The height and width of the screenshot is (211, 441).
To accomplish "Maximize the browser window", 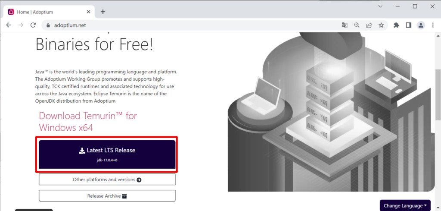I will coord(415,6).
